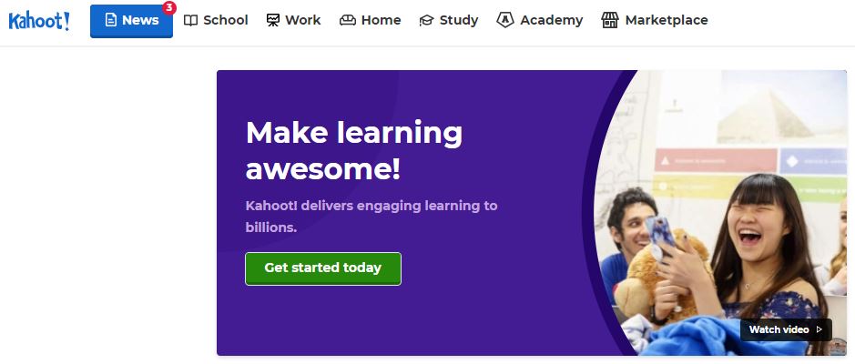Click the green Get started today button
855x364 pixels.
(323, 268)
